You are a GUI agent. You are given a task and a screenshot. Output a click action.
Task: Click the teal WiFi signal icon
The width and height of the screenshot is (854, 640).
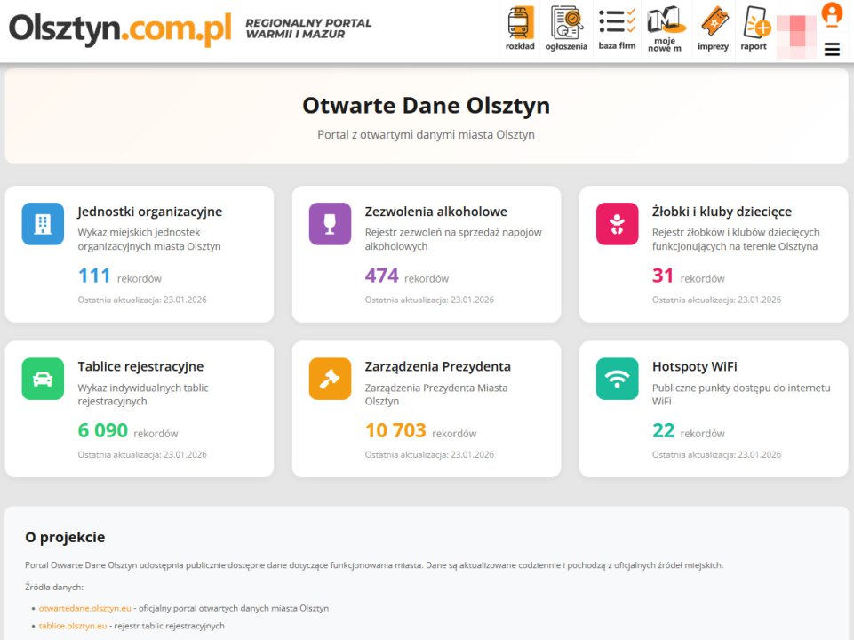[617, 379]
